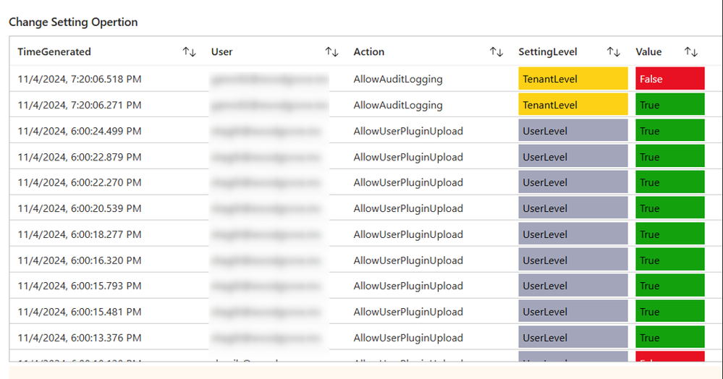Select timestamp 11/4/2024, 6:00:22.270 PM
The width and height of the screenshot is (723, 379).
pos(80,182)
